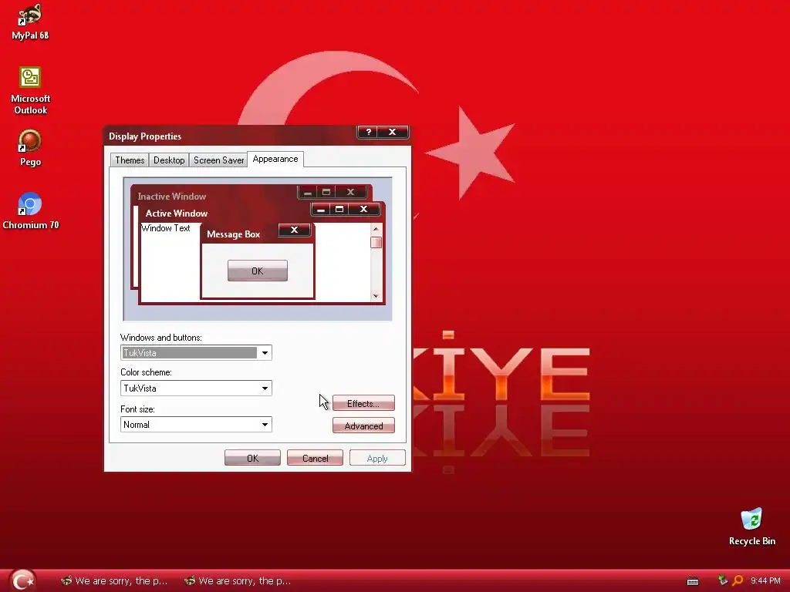Launch Microsoft Outlook from desktop
The image size is (790, 592).
click(x=30, y=91)
